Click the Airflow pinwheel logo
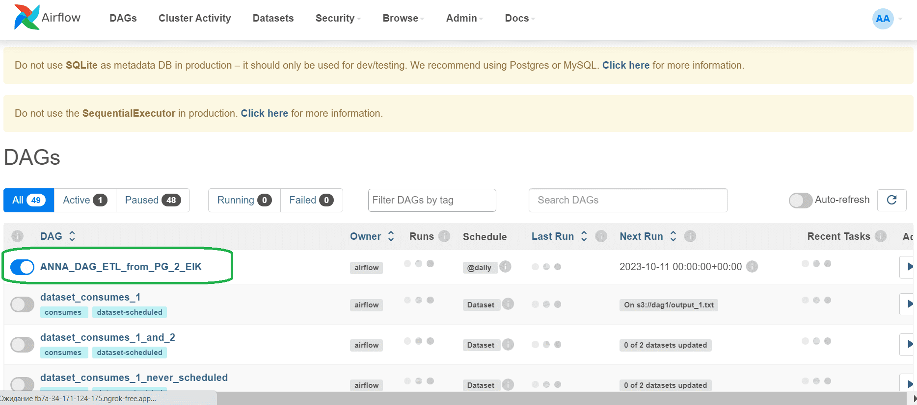This screenshot has height=405, width=917. pyautogui.click(x=27, y=17)
